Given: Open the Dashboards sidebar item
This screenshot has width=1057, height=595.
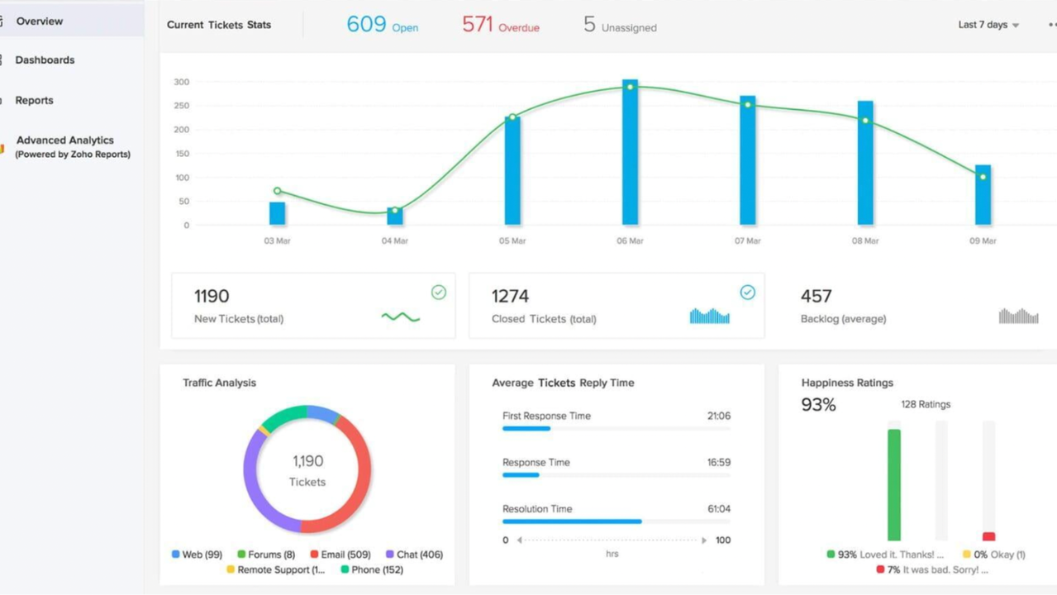Looking at the screenshot, I should pyautogui.click(x=45, y=60).
